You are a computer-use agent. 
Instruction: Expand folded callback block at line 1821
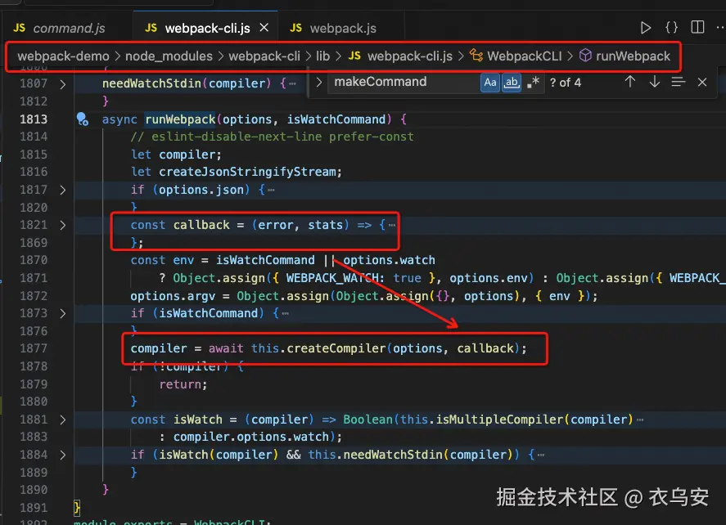coord(63,225)
